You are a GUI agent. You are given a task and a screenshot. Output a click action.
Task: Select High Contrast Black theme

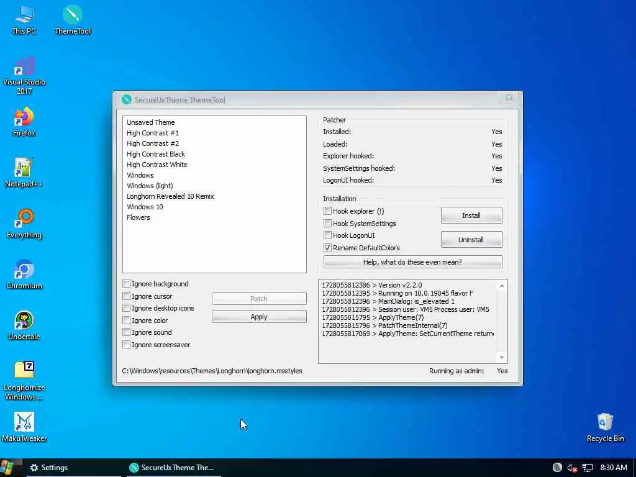click(156, 154)
